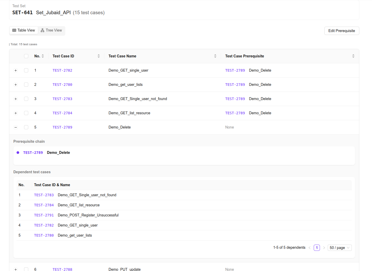Screen dimensions: 372x271
Task: Switch to Tree View tab
Action: click(52, 30)
